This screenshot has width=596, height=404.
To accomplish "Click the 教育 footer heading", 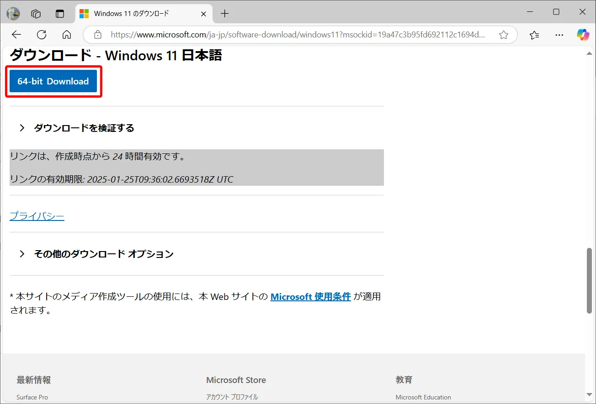I will pyautogui.click(x=404, y=380).
